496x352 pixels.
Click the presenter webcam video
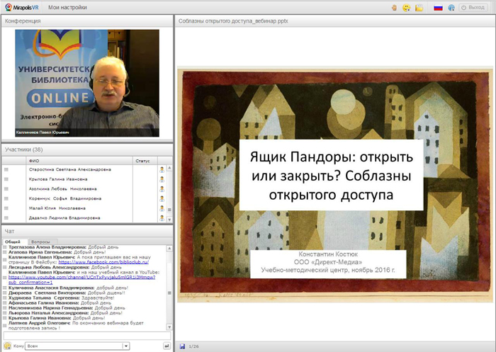87,83
